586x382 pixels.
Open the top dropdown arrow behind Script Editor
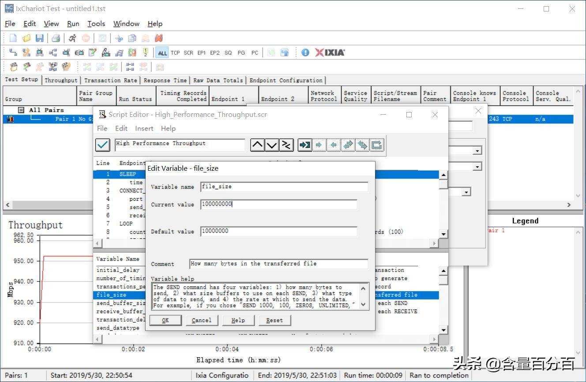(x=477, y=151)
